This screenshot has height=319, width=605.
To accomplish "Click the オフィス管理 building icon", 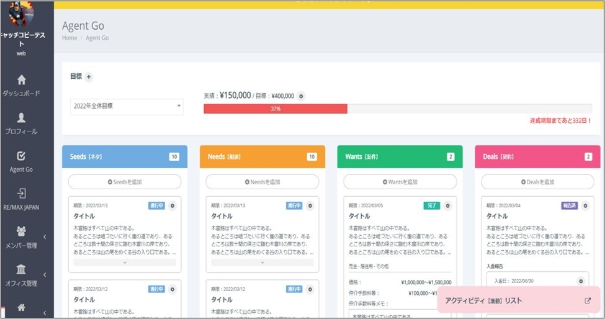I will (21, 269).
